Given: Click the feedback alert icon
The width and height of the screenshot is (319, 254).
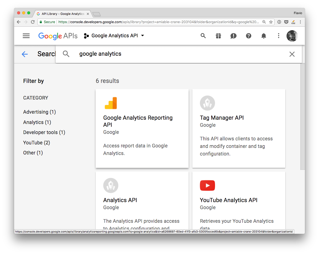Looking at the screenshot, I should point(233,36).
